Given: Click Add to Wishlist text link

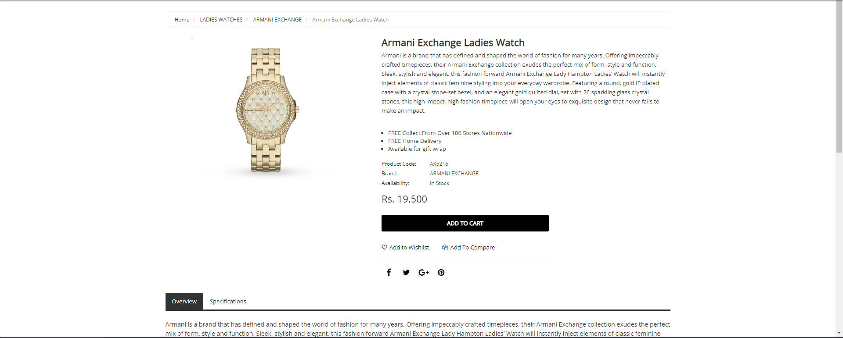Looking at the screenshot, I should [409, 248].
